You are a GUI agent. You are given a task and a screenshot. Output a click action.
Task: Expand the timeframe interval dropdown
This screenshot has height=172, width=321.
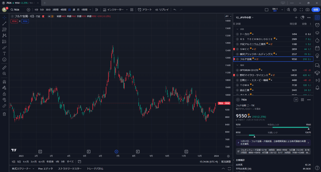click(x=90, y=10)
